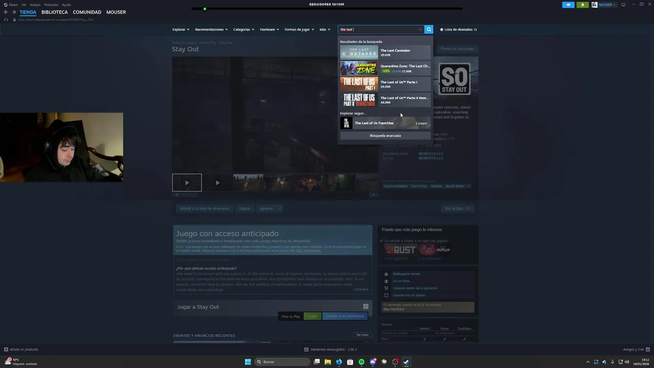
Task: Click the blue announcements megaphone icon
Action: (568, 5)
